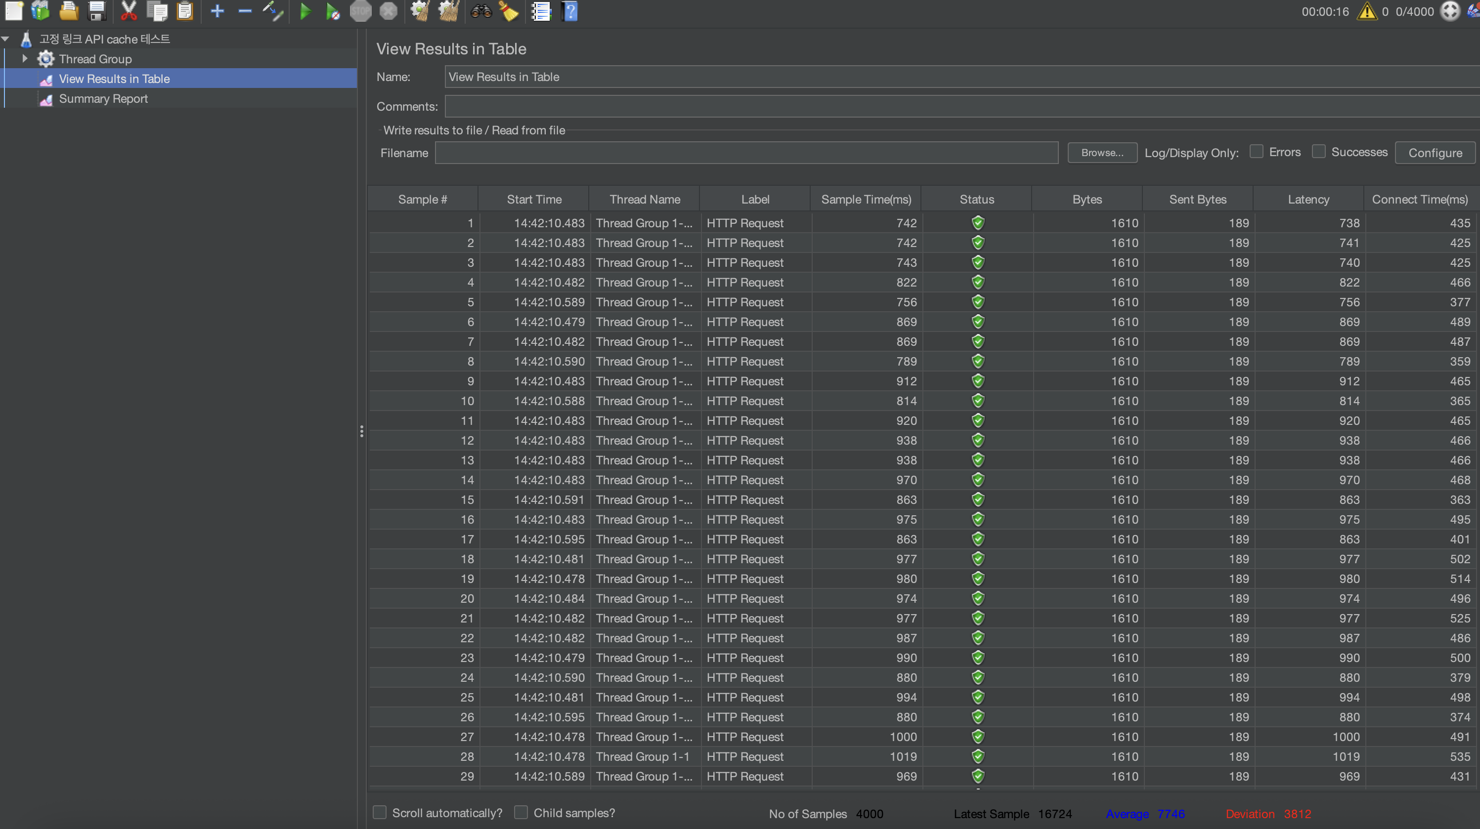Cut the selected element with scissors icon

(129, 11)
